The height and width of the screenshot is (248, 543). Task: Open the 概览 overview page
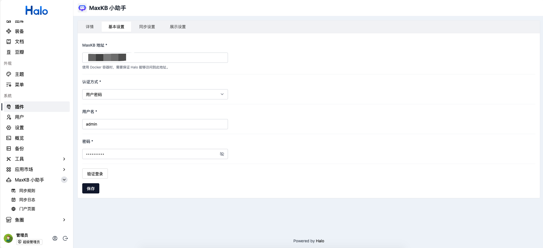click(x=36, y=138)
